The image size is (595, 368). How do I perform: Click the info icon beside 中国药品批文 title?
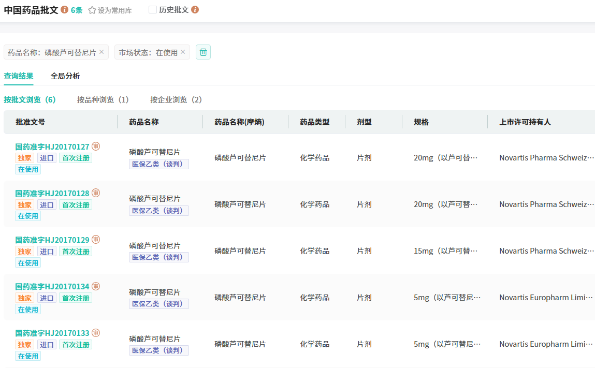[65, 10]
